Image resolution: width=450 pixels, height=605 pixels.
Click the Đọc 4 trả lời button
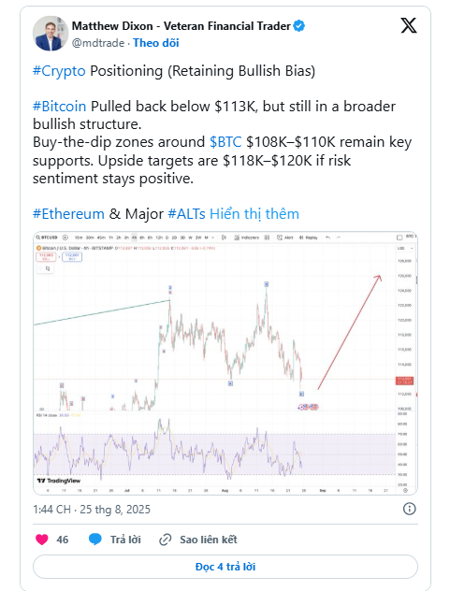[x=225, y=567]
